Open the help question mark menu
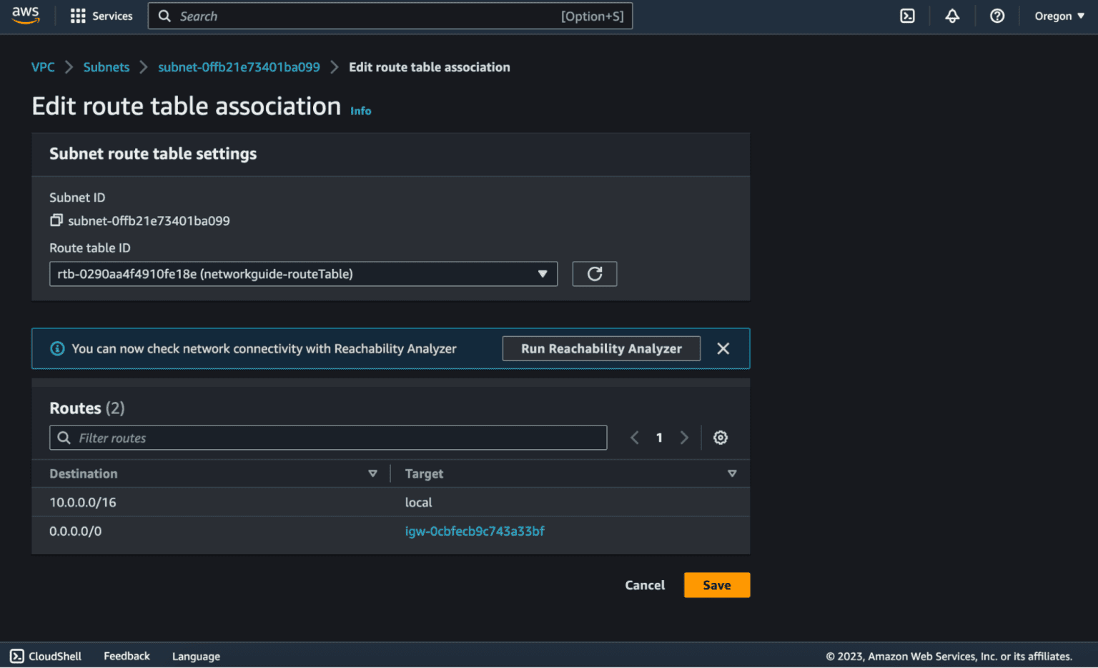This screenshot has height=668, width=1098. coord(997,16)
